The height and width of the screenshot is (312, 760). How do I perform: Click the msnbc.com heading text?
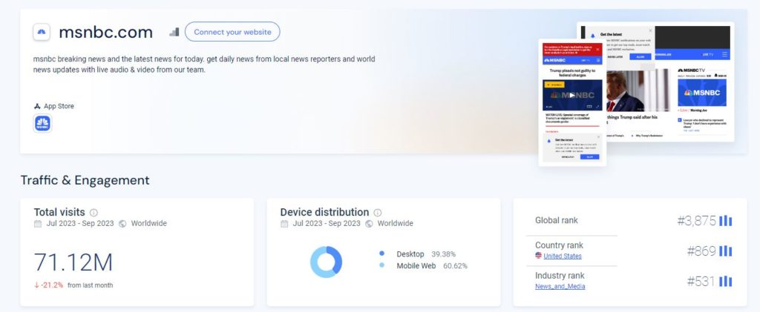click(105, 33)
